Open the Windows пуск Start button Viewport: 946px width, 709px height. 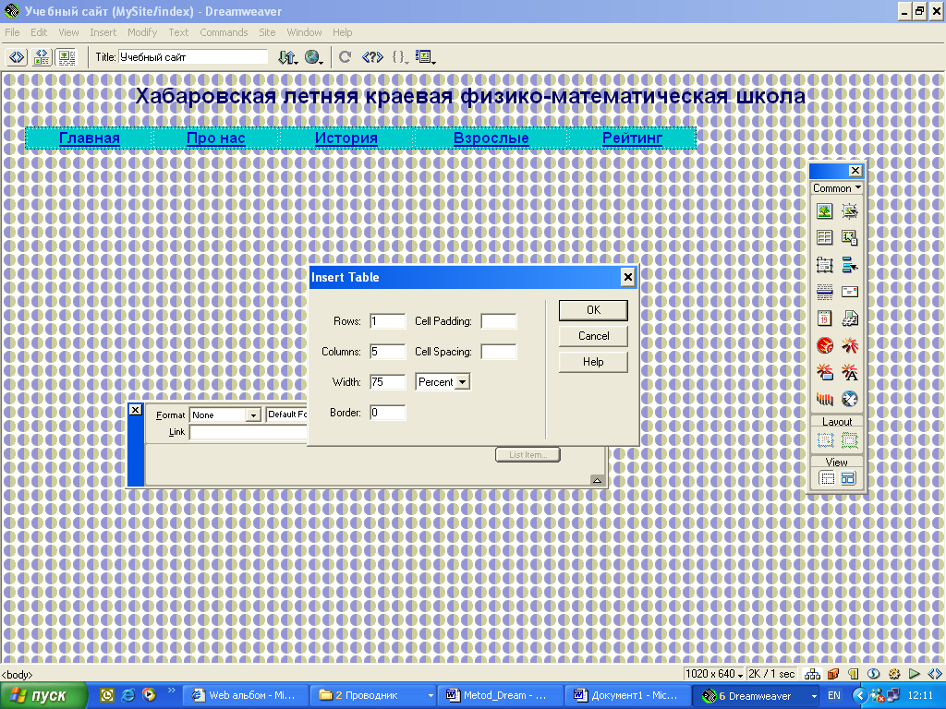pyautogui.click(x=43, y=696)
